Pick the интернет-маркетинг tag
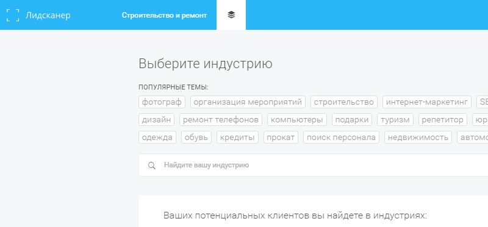 [427, 102]
